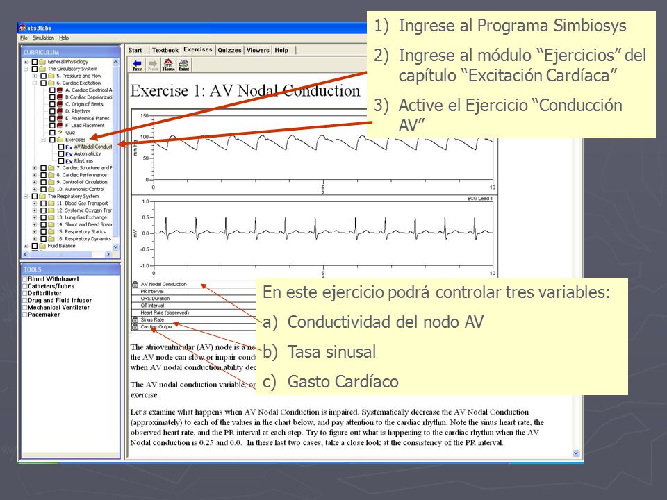Toggle the Mechanical Ventilator checkbox
Screen dimensions: 667x500
point(25,308)
